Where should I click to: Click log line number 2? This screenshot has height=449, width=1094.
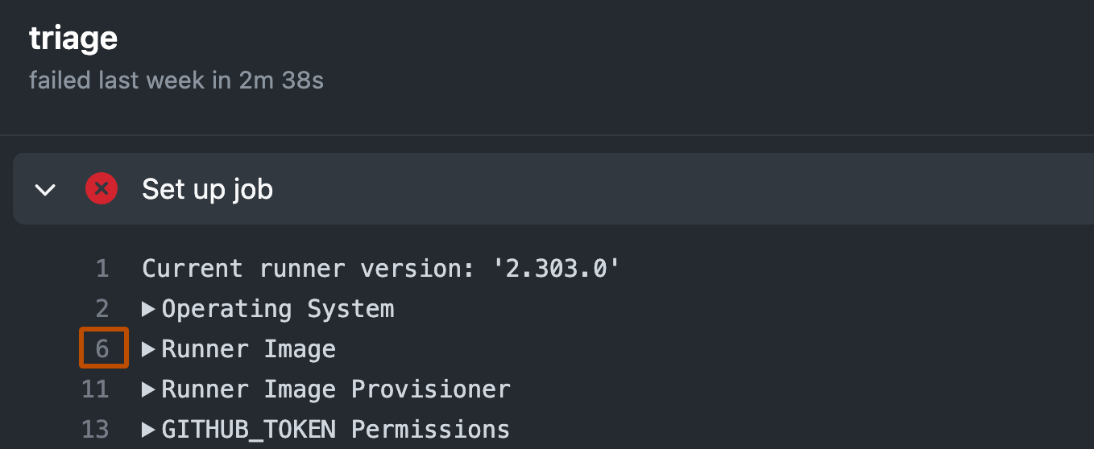(102, 309)
